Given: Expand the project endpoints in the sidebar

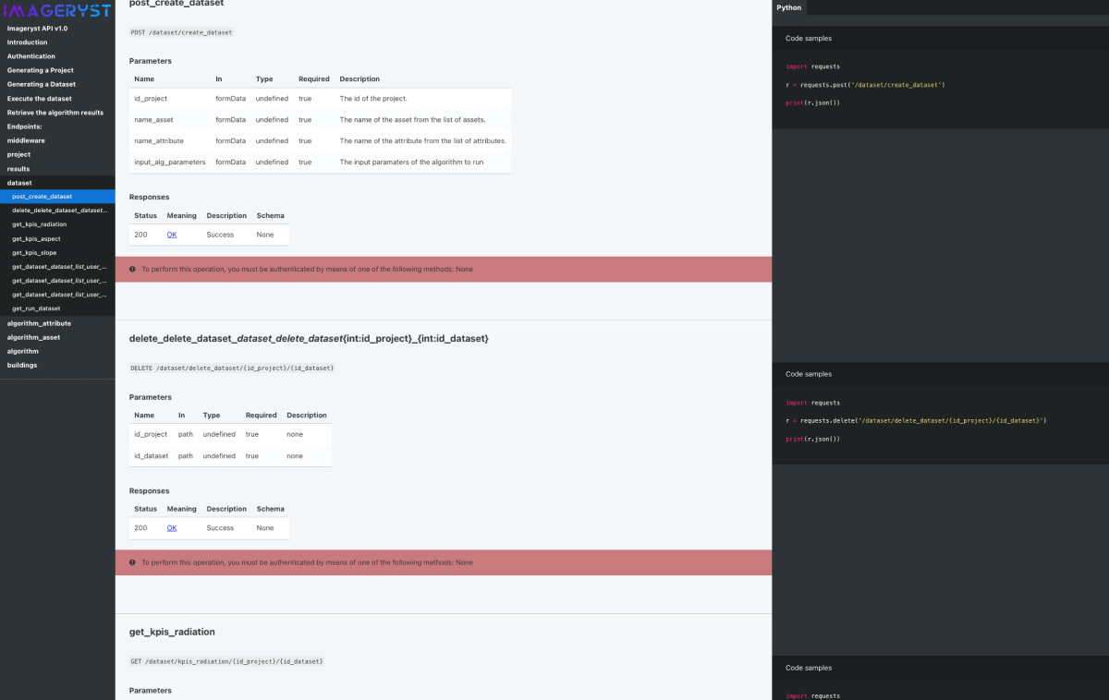Looking at the screenshot, I should point(19,154).
